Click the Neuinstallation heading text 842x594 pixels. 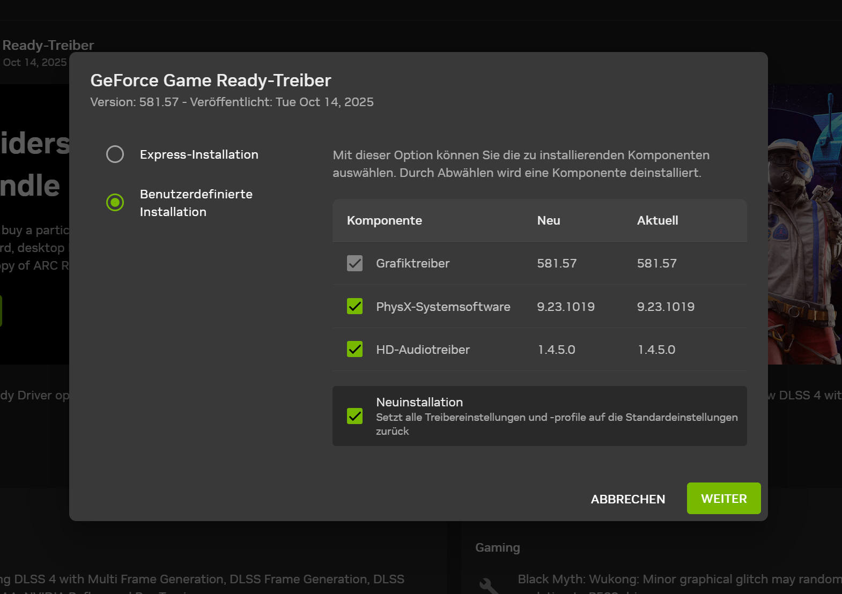(419, 402)
